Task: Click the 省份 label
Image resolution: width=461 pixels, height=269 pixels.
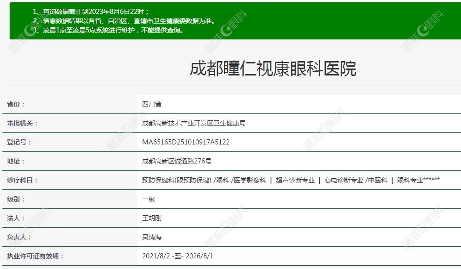Action: pos(16,104)
